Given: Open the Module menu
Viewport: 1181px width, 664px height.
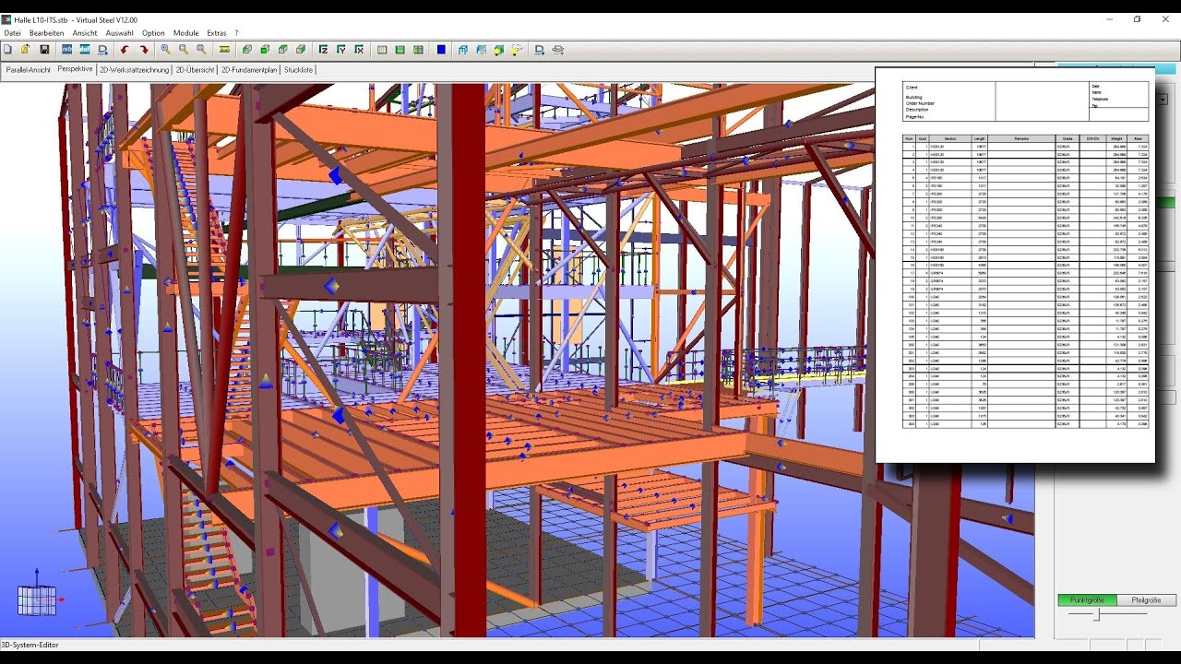Looking at the screenshot, I should tap(186, 33).
